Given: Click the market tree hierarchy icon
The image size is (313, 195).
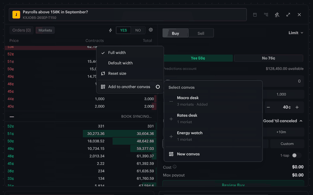Looking at the screenshot, I should 266,14.
